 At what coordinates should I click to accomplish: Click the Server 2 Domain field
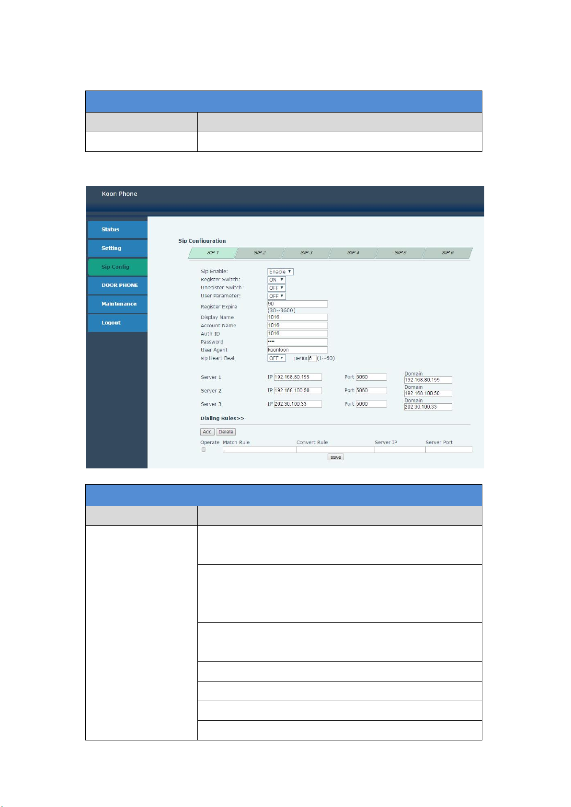[428, 393]
